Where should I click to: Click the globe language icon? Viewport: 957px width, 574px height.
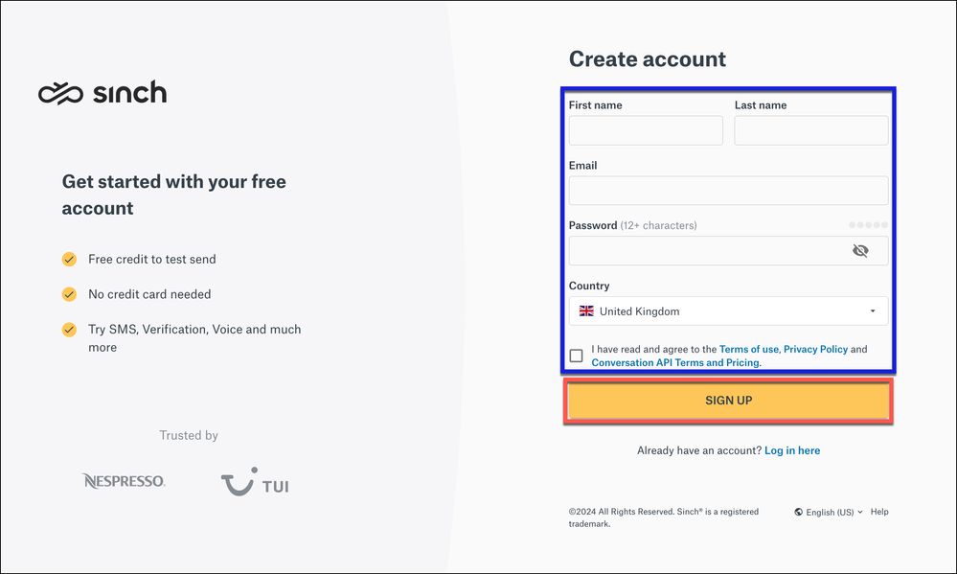[798, 513]
